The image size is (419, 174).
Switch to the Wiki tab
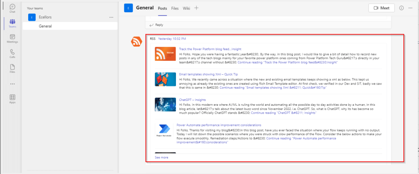point(186,8)
